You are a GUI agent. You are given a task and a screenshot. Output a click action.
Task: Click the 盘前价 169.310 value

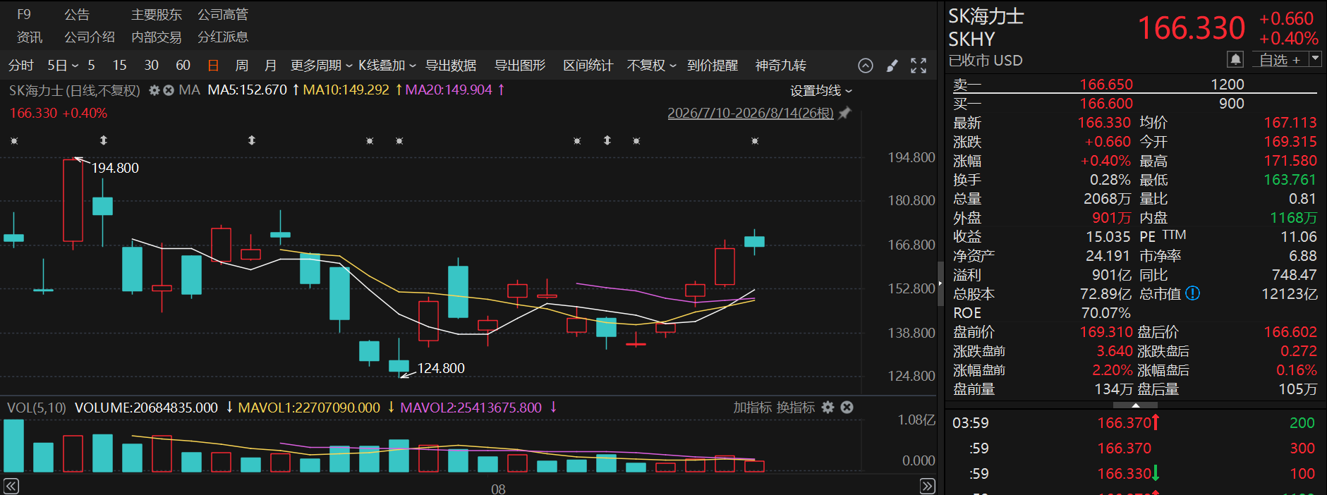point(1106,331)
